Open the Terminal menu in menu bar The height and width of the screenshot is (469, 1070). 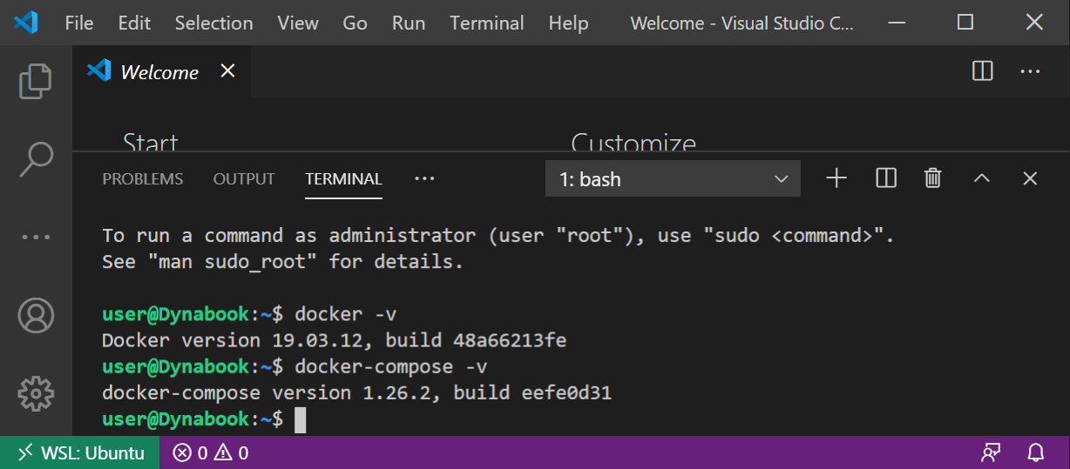[x=487, y=23]
